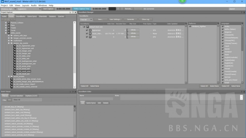The image size is (246, 138).
Task: Click the ue_01_loginscreen_enter event icon
Action: click(x=15, y=46)
